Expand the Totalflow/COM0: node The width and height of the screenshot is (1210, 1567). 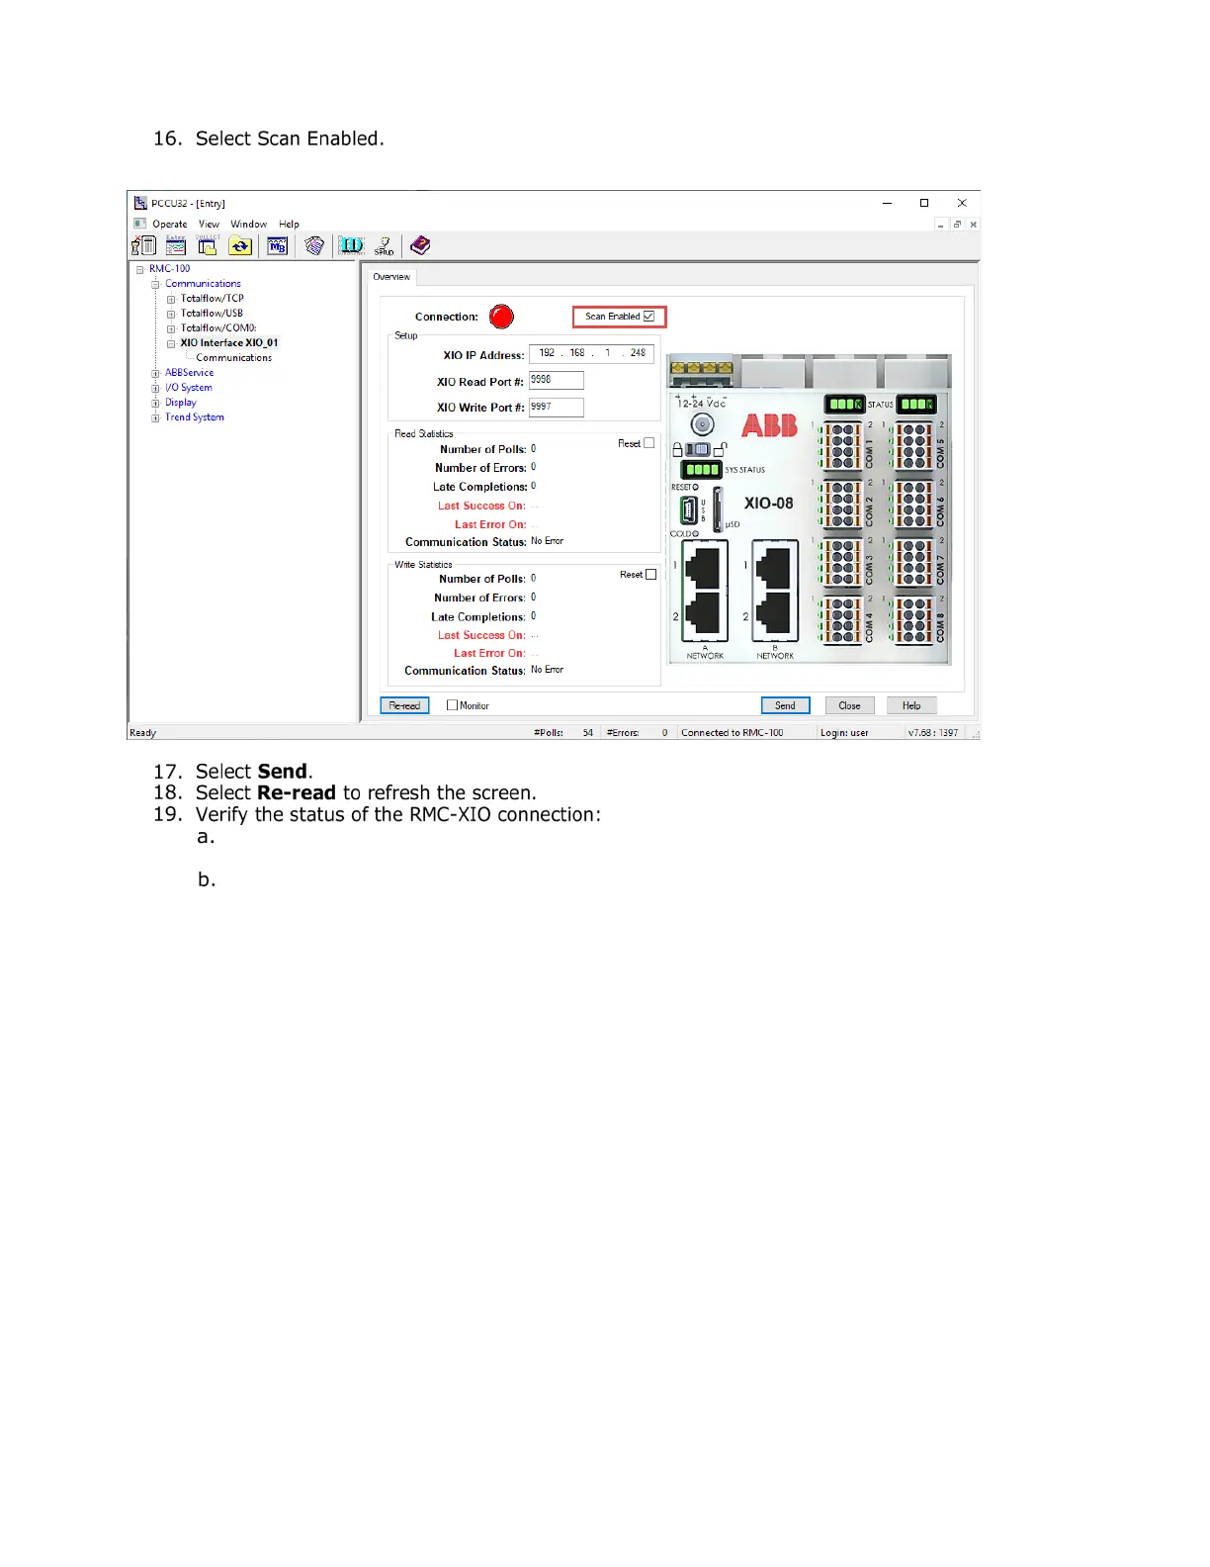coord(171,328)
